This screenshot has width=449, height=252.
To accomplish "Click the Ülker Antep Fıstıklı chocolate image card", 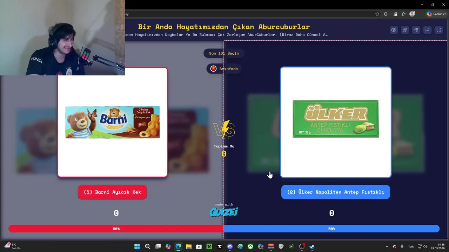I will click(x=336, y=122).
